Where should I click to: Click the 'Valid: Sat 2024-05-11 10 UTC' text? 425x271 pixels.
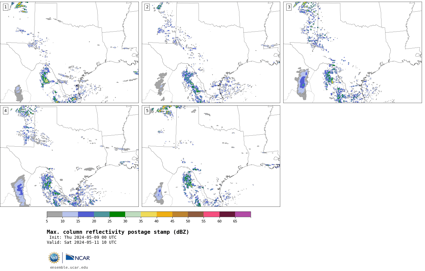pos(82,242)
